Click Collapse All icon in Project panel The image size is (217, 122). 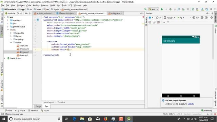21,14
